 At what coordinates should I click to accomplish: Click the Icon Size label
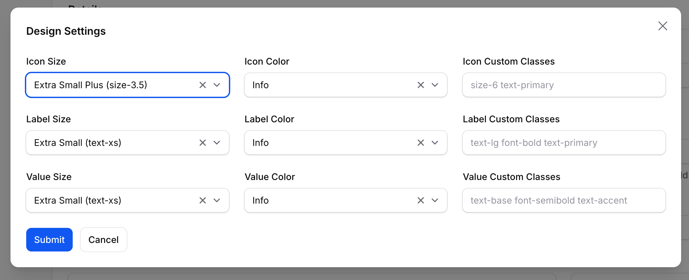click(46, 61)
